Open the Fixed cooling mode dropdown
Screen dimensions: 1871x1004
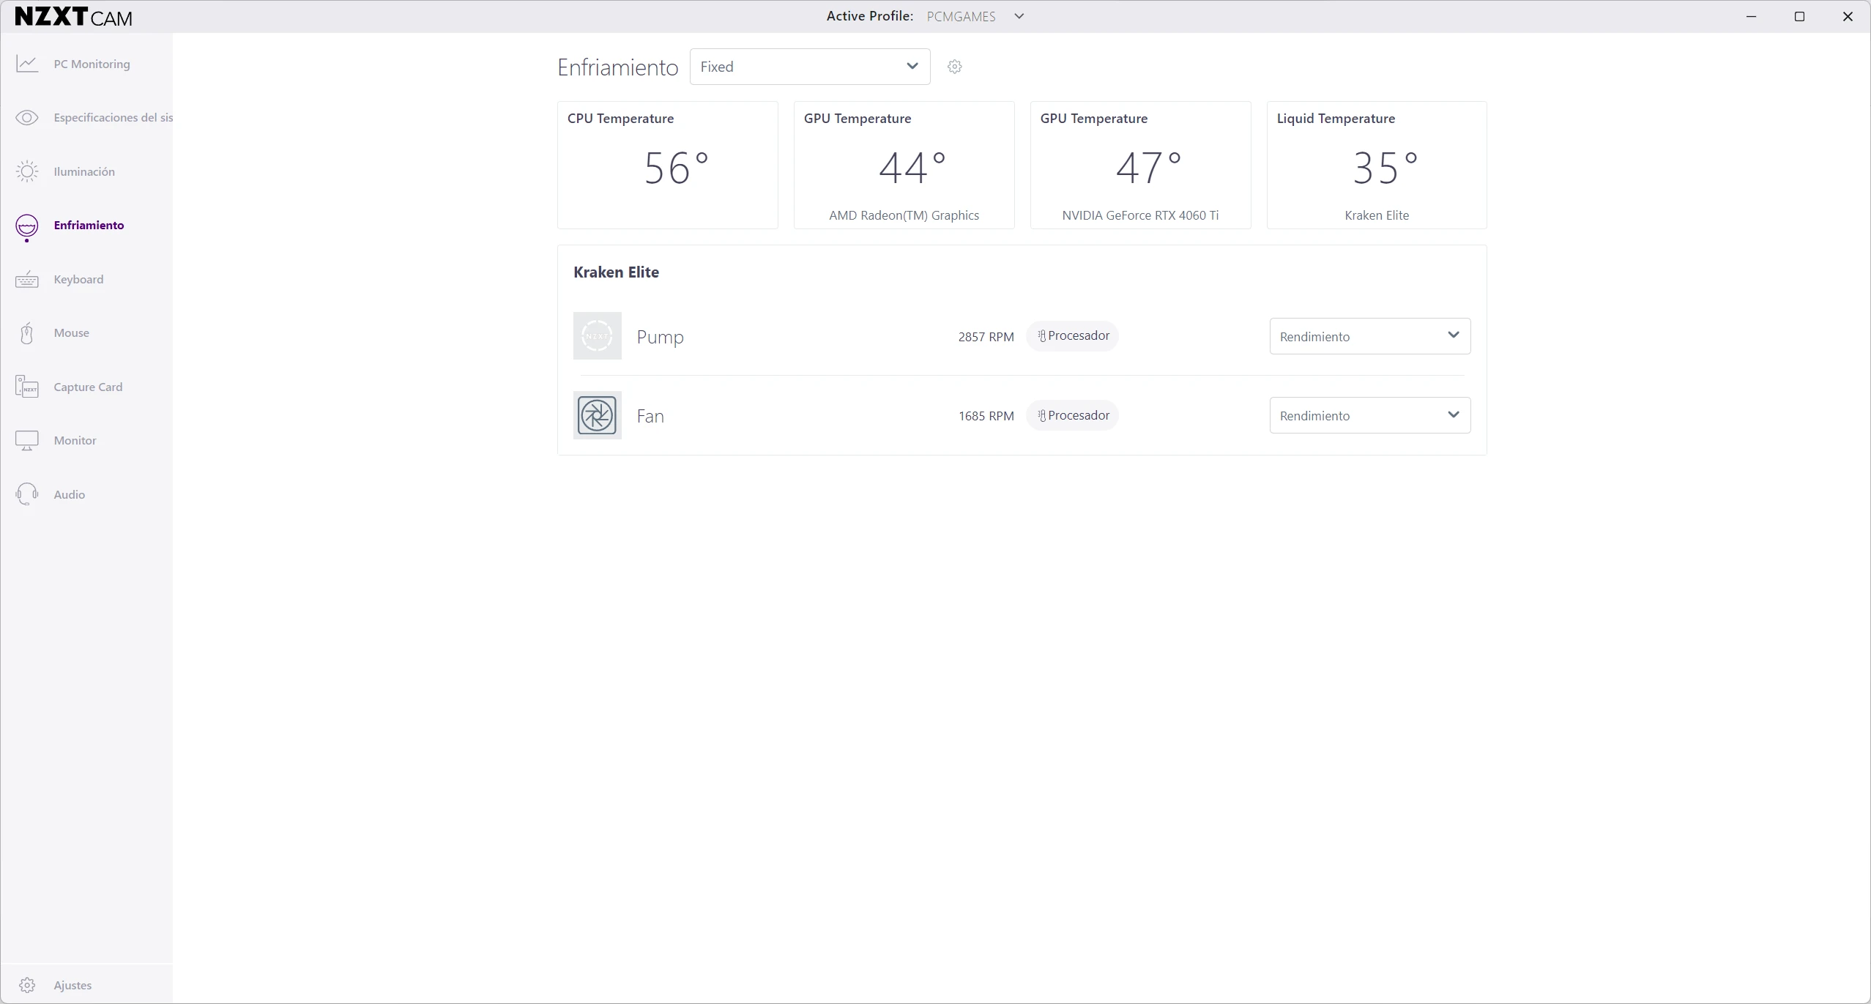(810, 67)
